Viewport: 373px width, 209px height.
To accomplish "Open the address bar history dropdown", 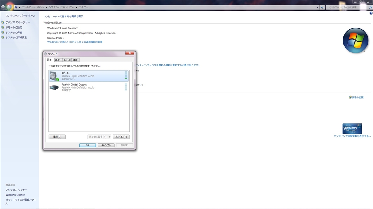I will point(318,7).
